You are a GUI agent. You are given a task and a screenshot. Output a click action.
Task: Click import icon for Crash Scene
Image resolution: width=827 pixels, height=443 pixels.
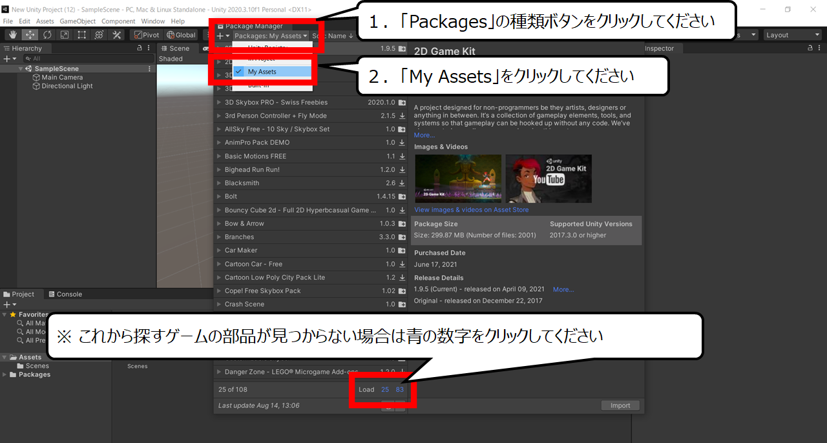pyautogui.click(x=402, y=305)
